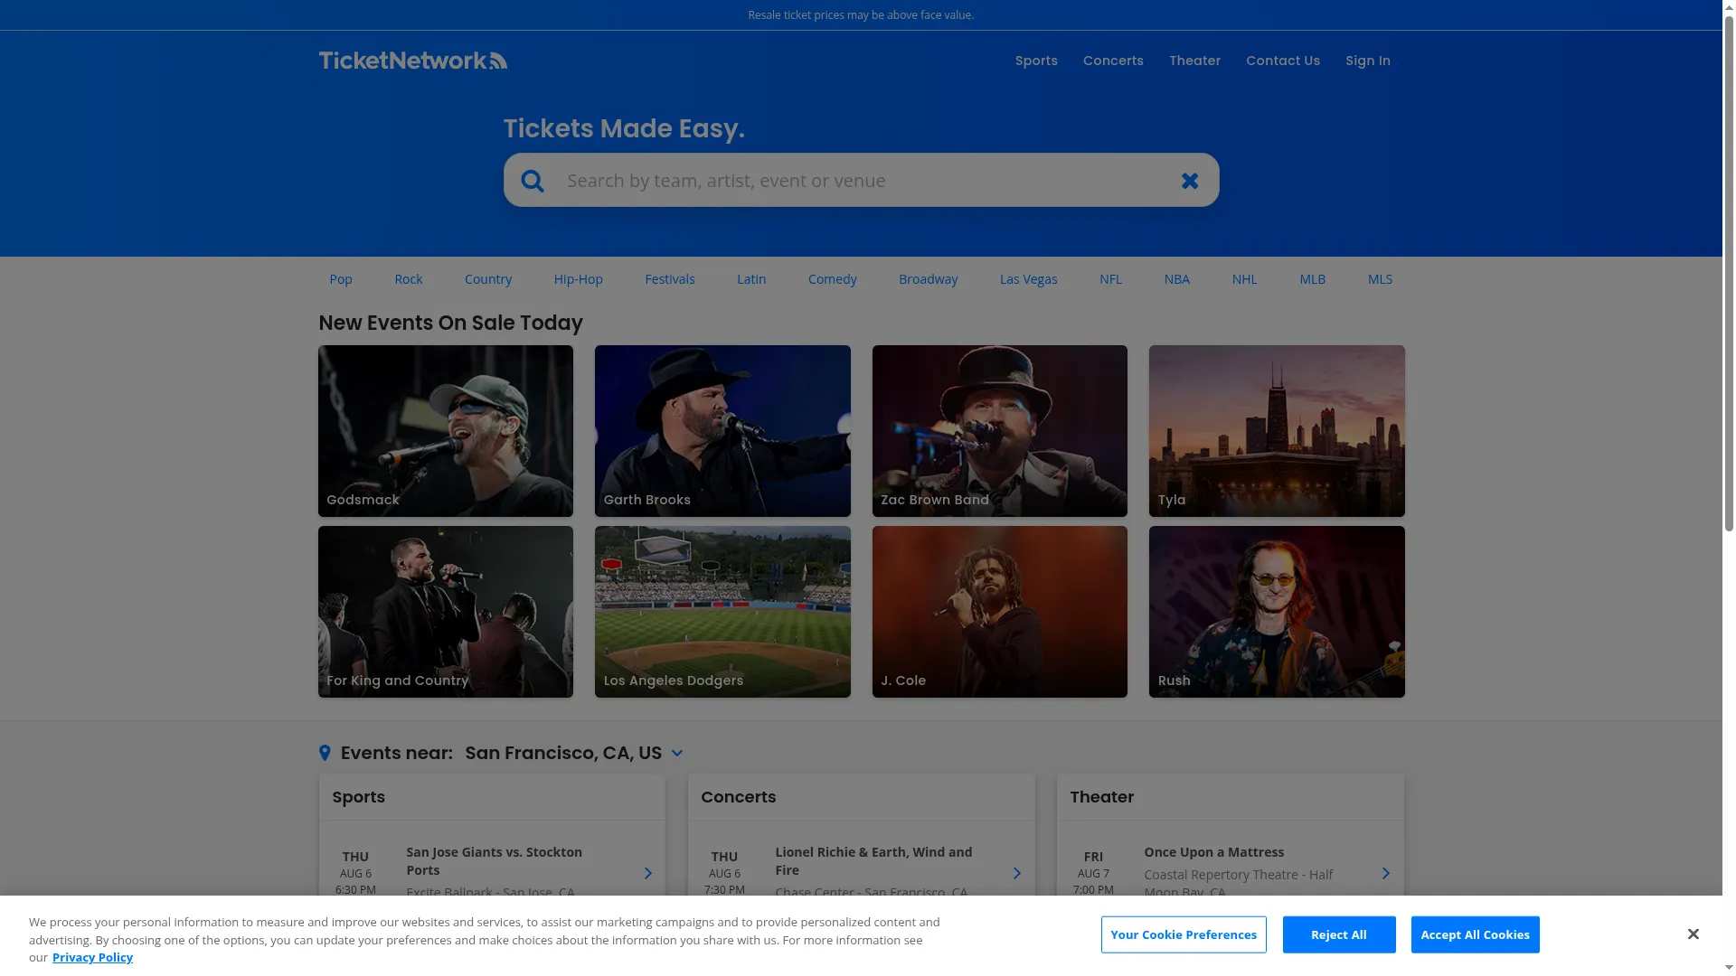Viewport: 1736px width, 976px height.
Task: Click Theater section heading near events
Action: 1101,797
